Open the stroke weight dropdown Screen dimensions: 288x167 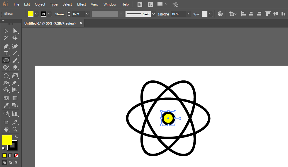pyautogui.click(x=87, y=14)
